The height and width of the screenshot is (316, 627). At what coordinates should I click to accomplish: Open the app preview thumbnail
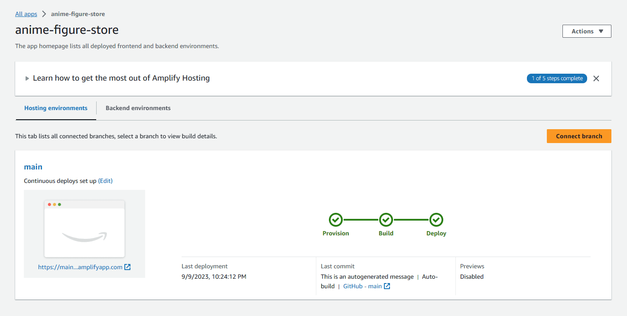pyautogui.click(x=84, y=228)
